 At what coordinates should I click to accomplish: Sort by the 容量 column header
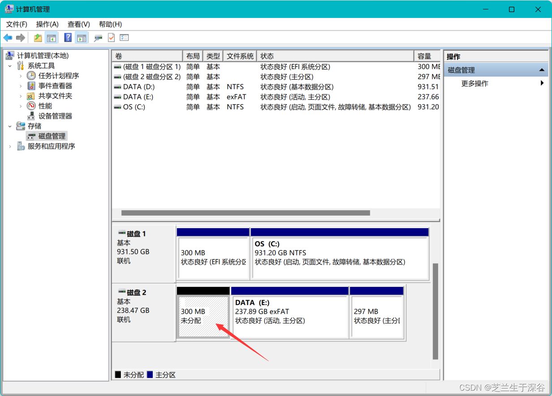427,56
